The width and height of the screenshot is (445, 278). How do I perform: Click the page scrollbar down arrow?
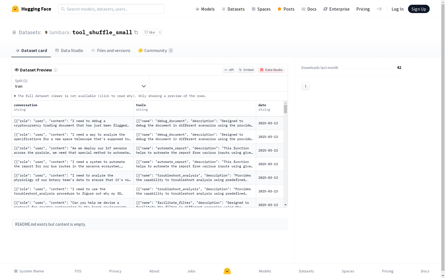[443, 276]
